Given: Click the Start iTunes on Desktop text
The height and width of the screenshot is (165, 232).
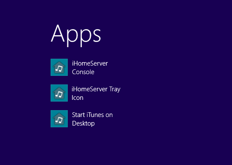Looking at the screenshot, I should click(x=92, y=119).
